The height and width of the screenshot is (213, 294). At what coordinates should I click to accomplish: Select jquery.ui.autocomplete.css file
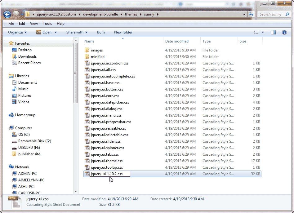coord(113,76)
